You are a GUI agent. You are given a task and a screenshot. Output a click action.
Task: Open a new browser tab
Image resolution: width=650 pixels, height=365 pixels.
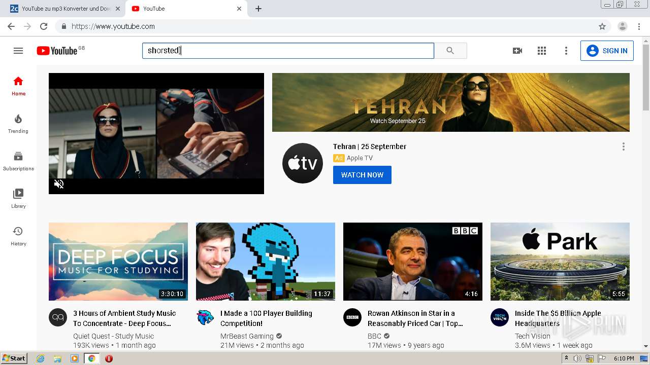point(258,9)
